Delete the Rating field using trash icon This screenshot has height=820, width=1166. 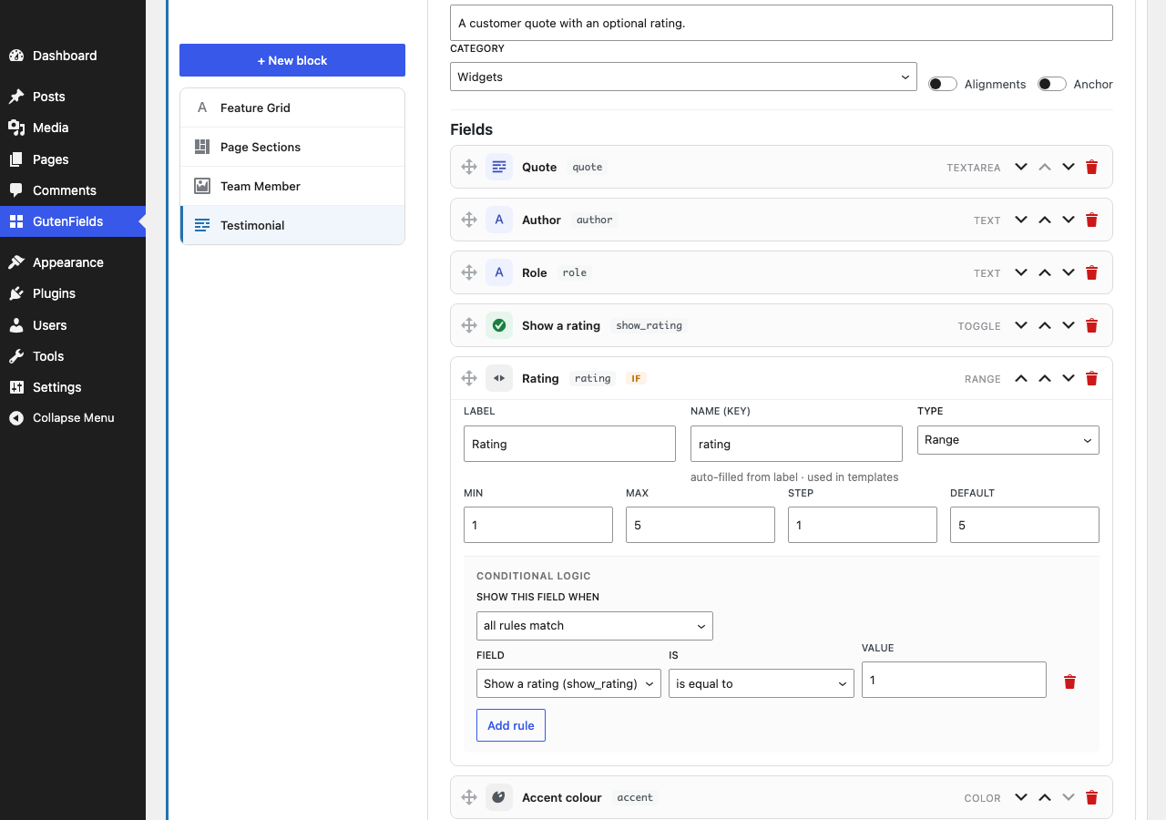click(x=1092, y=378)
